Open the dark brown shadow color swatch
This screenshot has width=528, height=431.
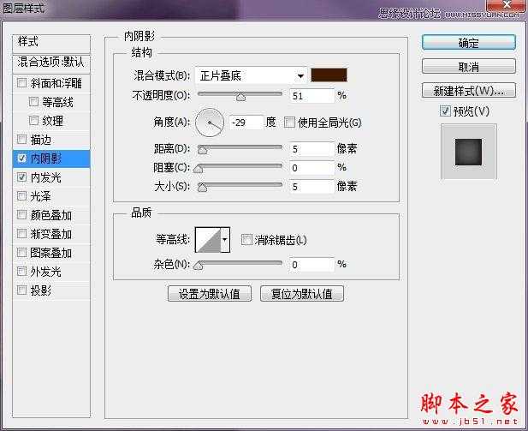tap(329, 75)
